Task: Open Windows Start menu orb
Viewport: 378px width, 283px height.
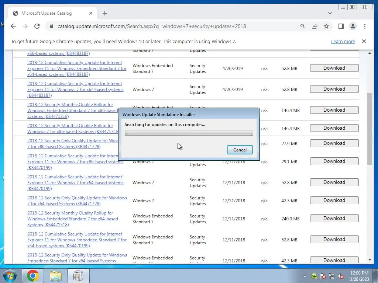Action: pos(10,276)
